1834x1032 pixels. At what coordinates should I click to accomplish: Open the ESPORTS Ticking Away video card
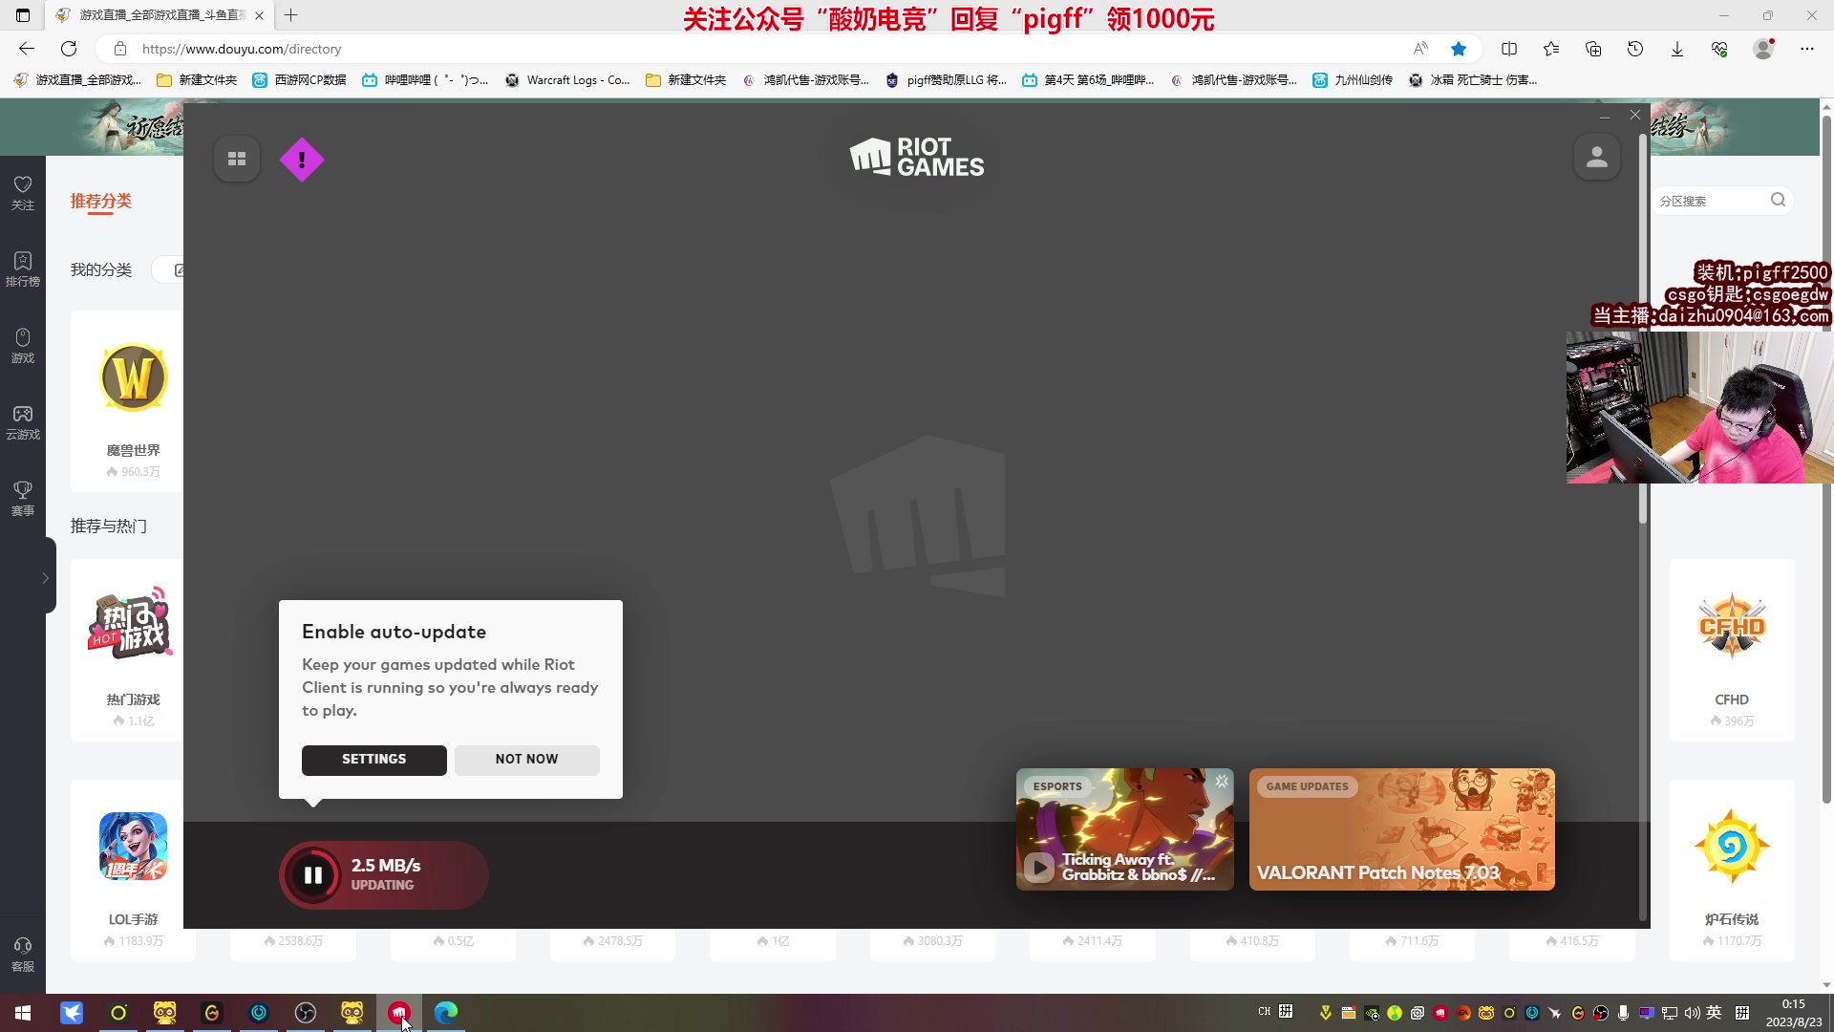[x=1125, y=829]
